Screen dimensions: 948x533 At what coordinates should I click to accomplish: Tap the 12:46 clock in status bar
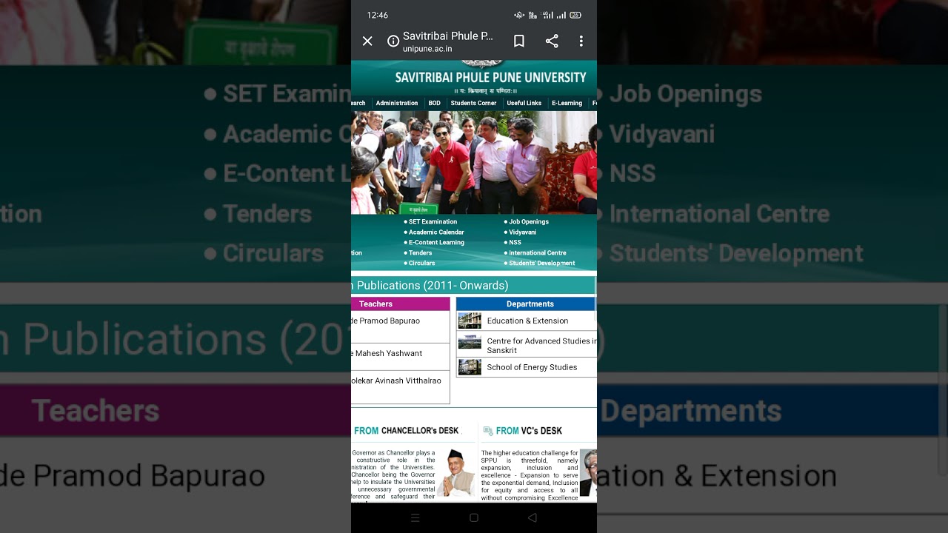tap(378, 15)
